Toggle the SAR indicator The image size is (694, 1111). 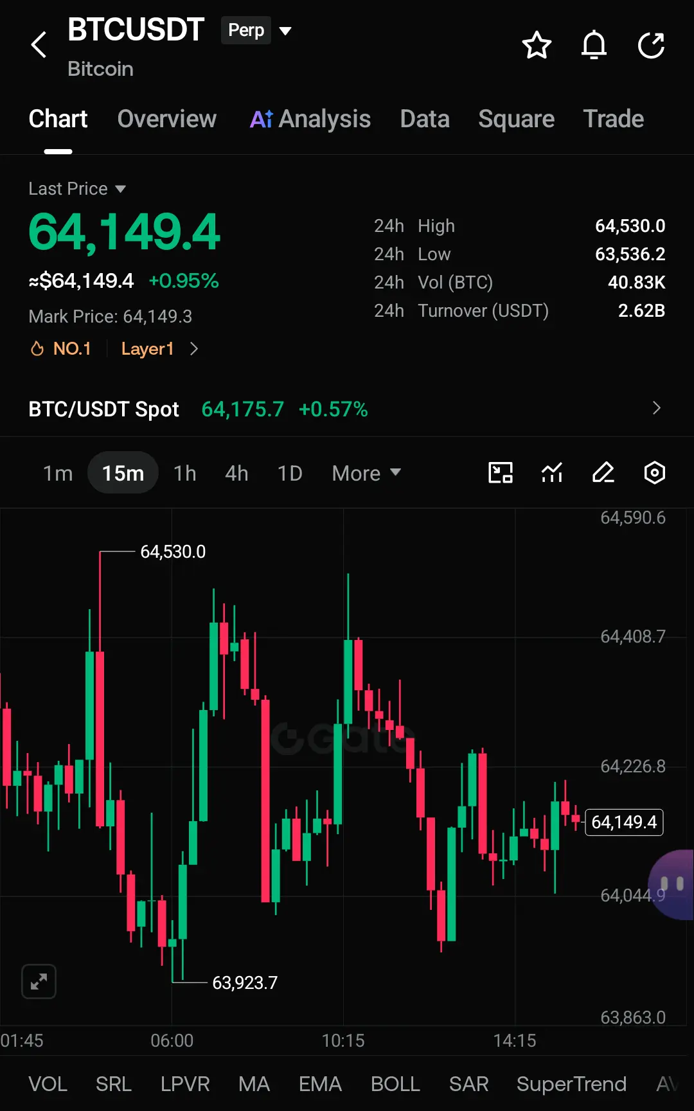pos(469,1084)
